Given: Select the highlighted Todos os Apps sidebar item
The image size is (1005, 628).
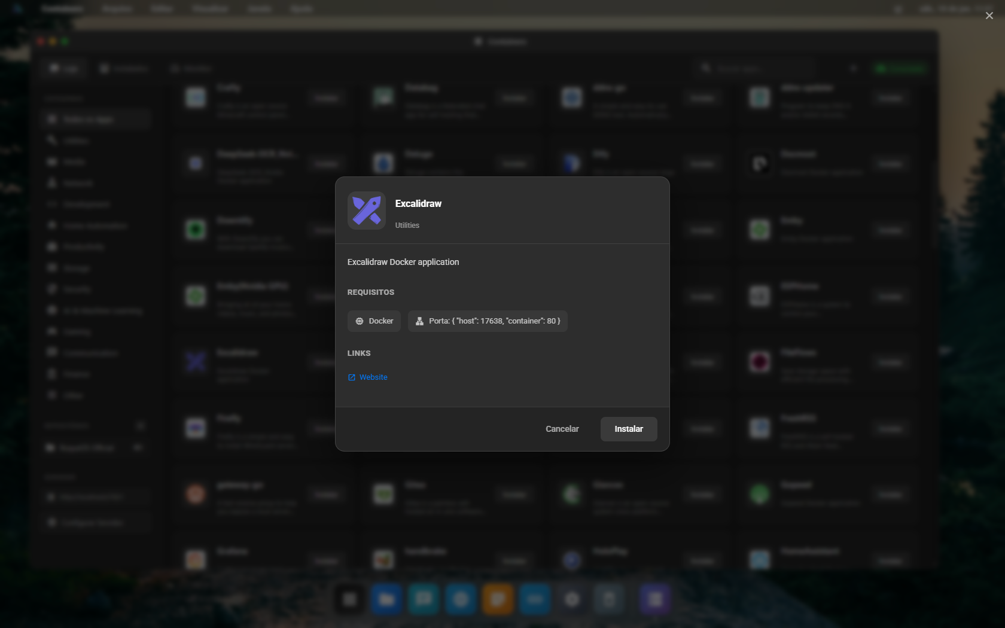Looking at the screenshot, I should click(x=96, y=120).
